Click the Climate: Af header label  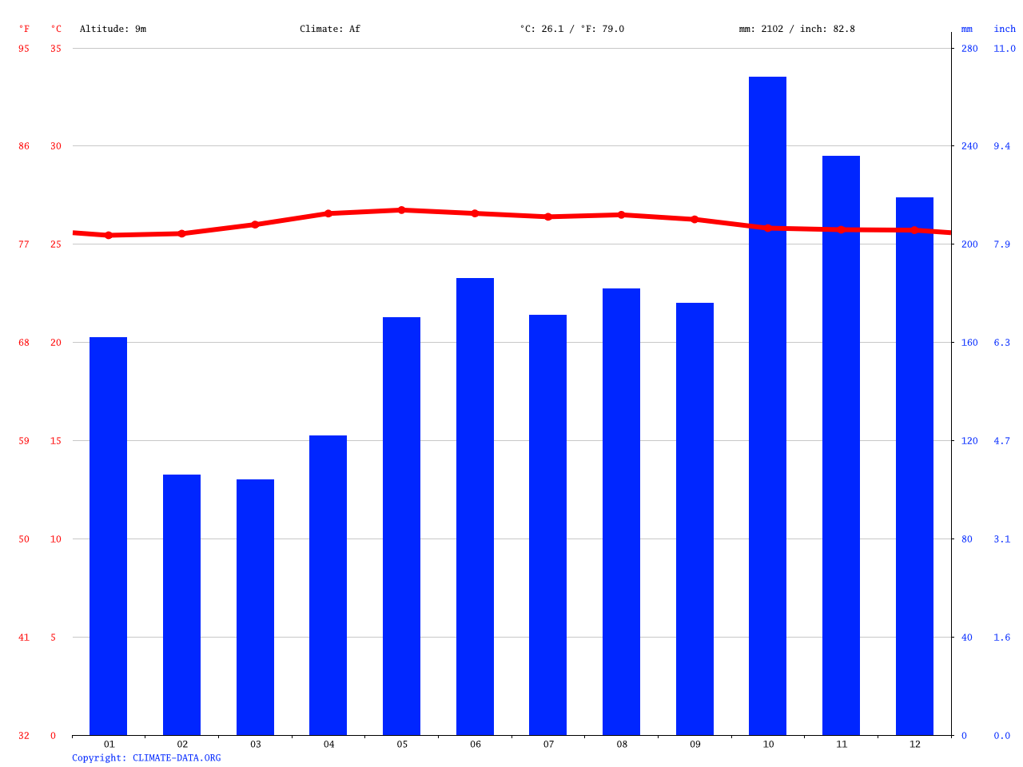tap(330, 29)
